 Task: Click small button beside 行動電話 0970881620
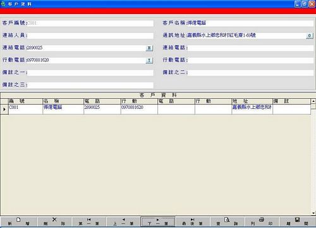[x=149, y=60]
